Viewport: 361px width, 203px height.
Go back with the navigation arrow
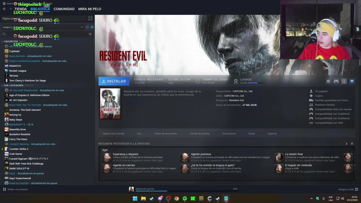pos(4,9)
